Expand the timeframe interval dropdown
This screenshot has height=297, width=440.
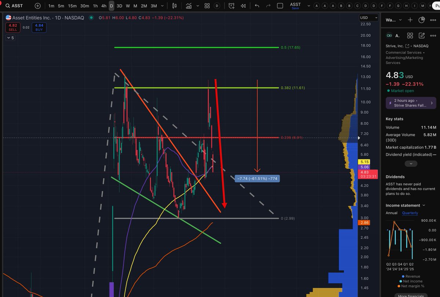pyautogui.click(x=163, y=6)
